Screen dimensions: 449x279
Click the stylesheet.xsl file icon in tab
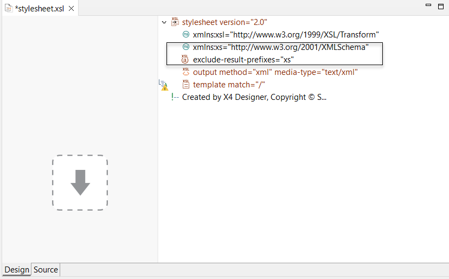[9, 9]
